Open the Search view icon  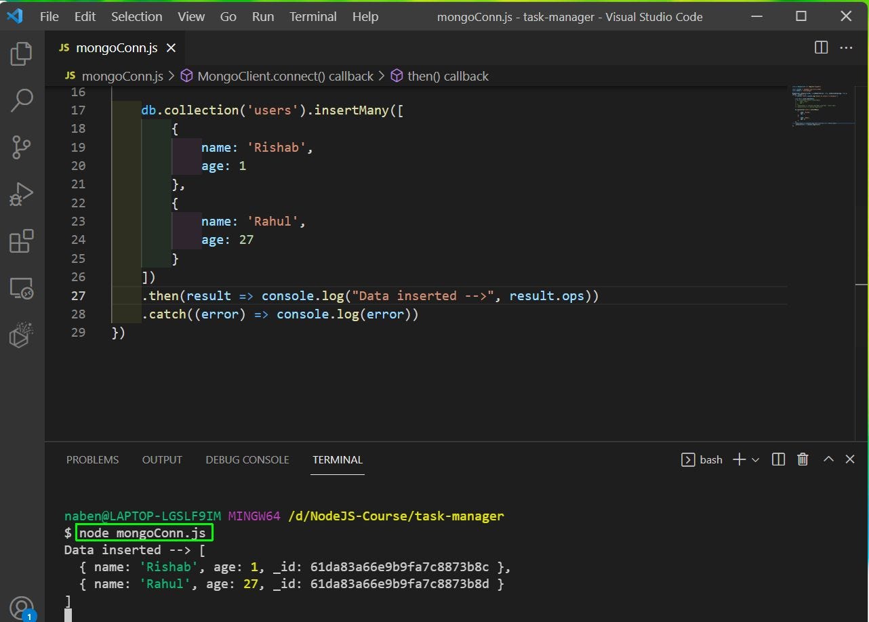(x=22, y=100)
